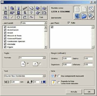Choose the column grid list format icon
This screenshot has width=97, height=96.
tap(77, 9)
